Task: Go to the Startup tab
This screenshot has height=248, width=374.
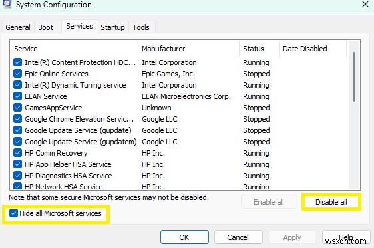Action: pyautogui.click(x=112, y=27)
